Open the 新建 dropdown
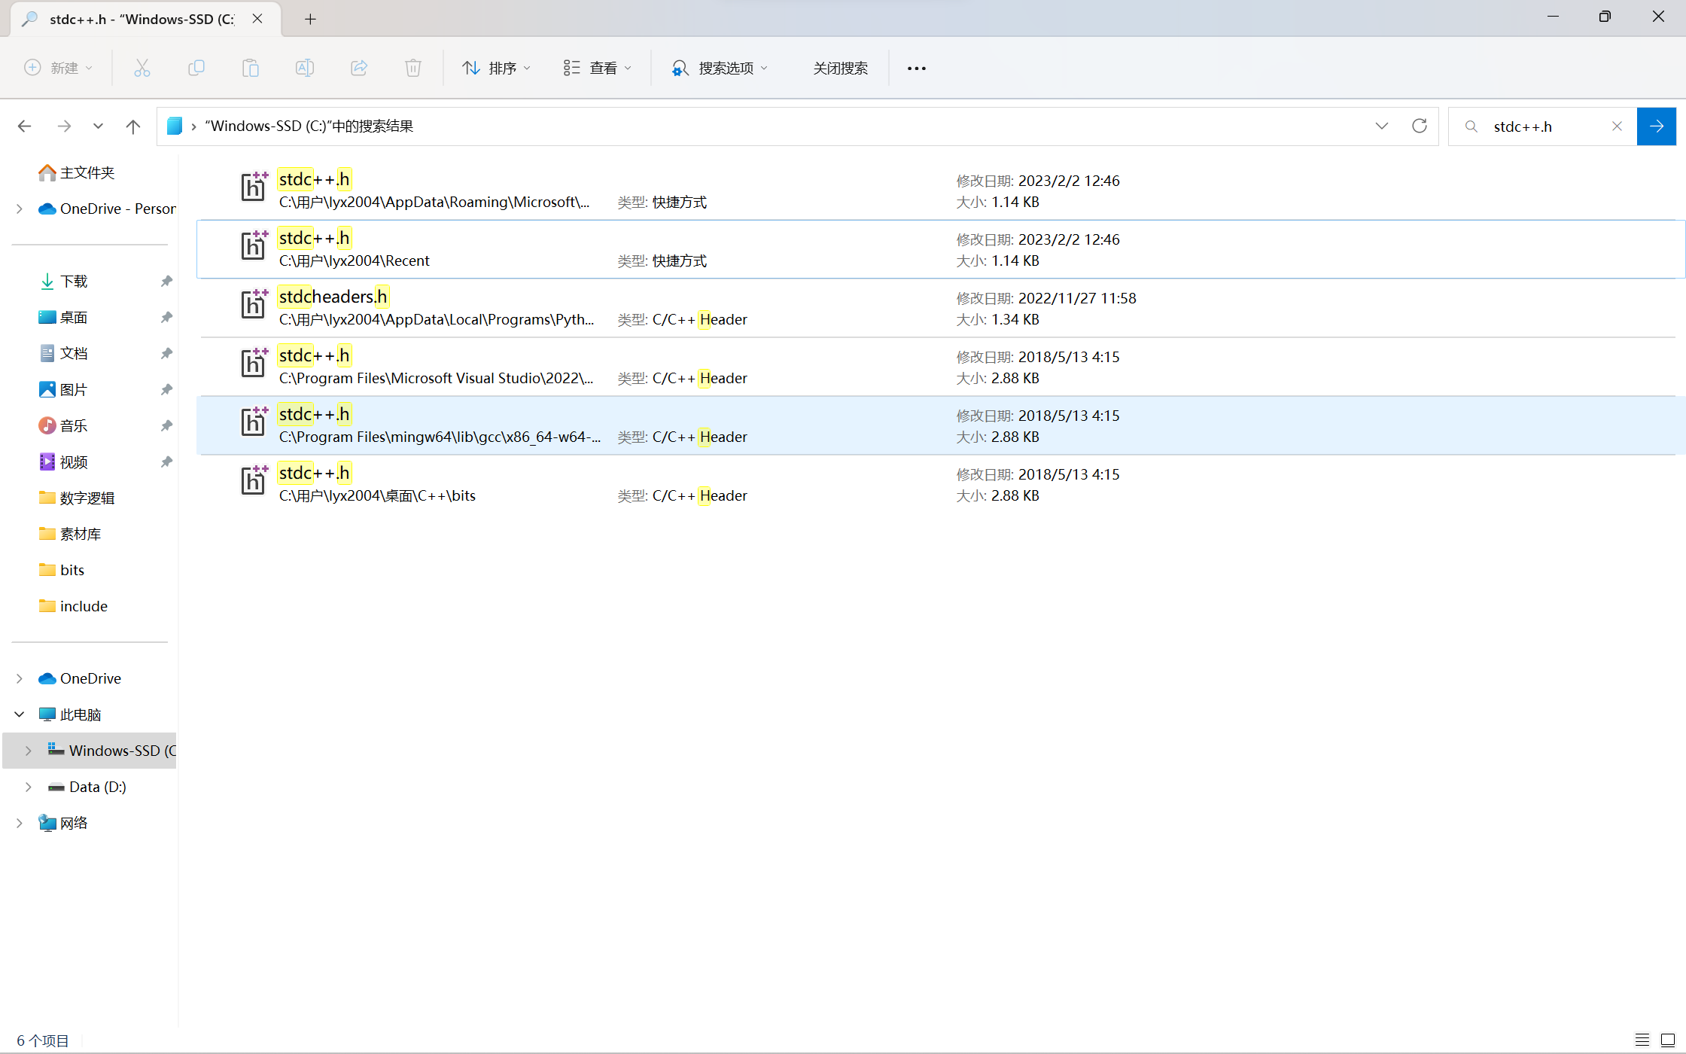This screenshot has height=1054, width=1686. pyautogui.click(x=59, y=68)
